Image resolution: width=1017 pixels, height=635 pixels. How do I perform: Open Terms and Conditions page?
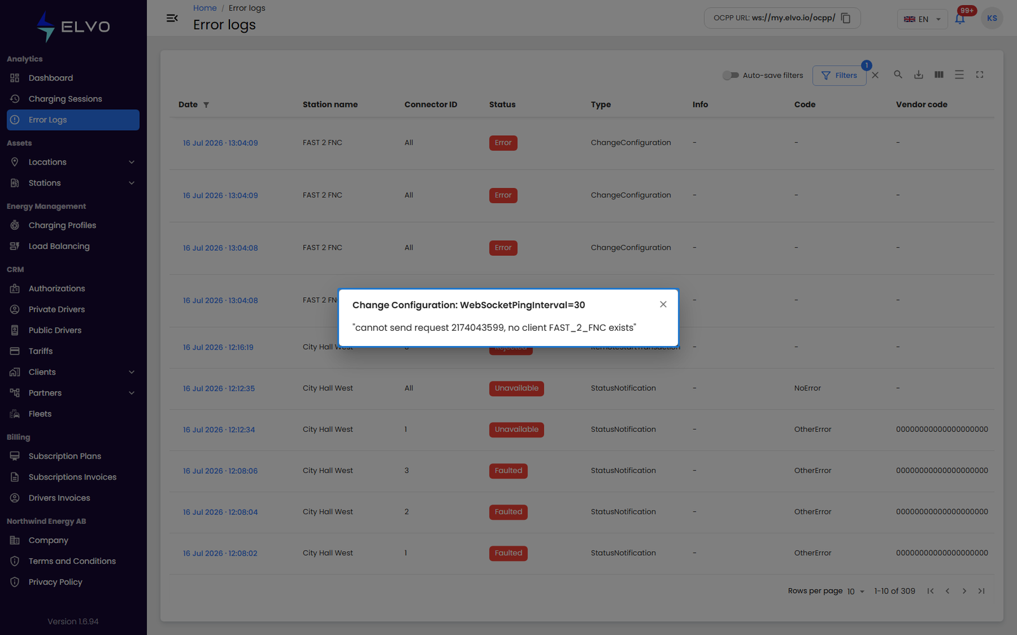tap(73, 561)
